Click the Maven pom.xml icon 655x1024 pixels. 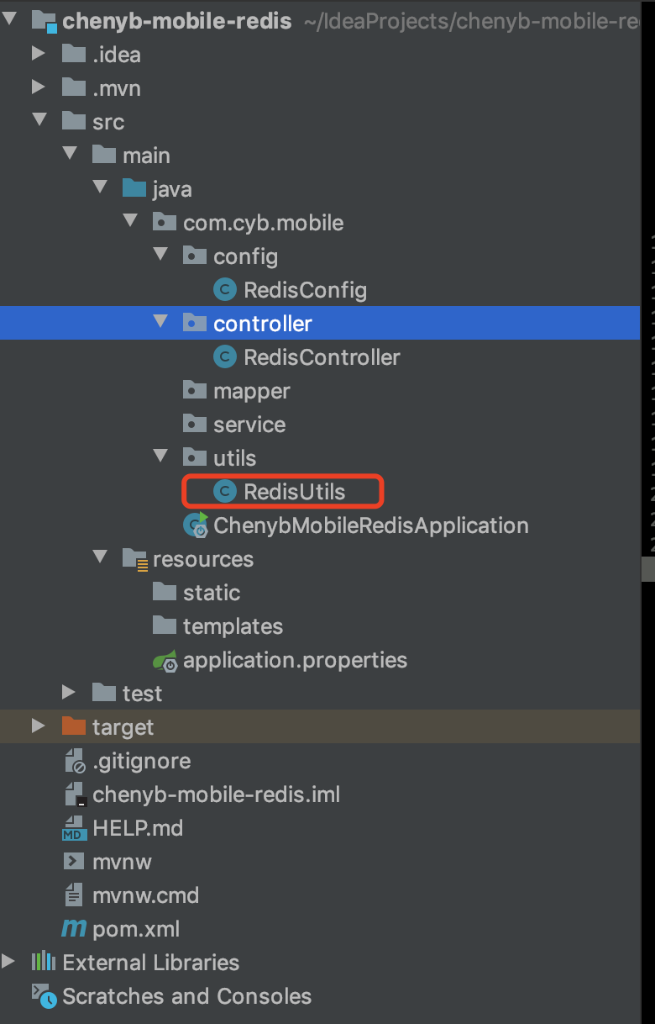click(75, 929)
